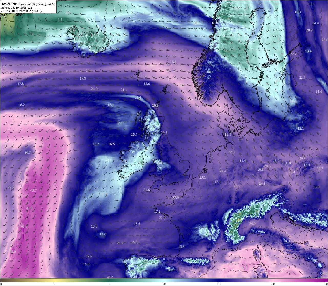
Task: Click the 19.7 value label
Action: [x=28, y=153]
